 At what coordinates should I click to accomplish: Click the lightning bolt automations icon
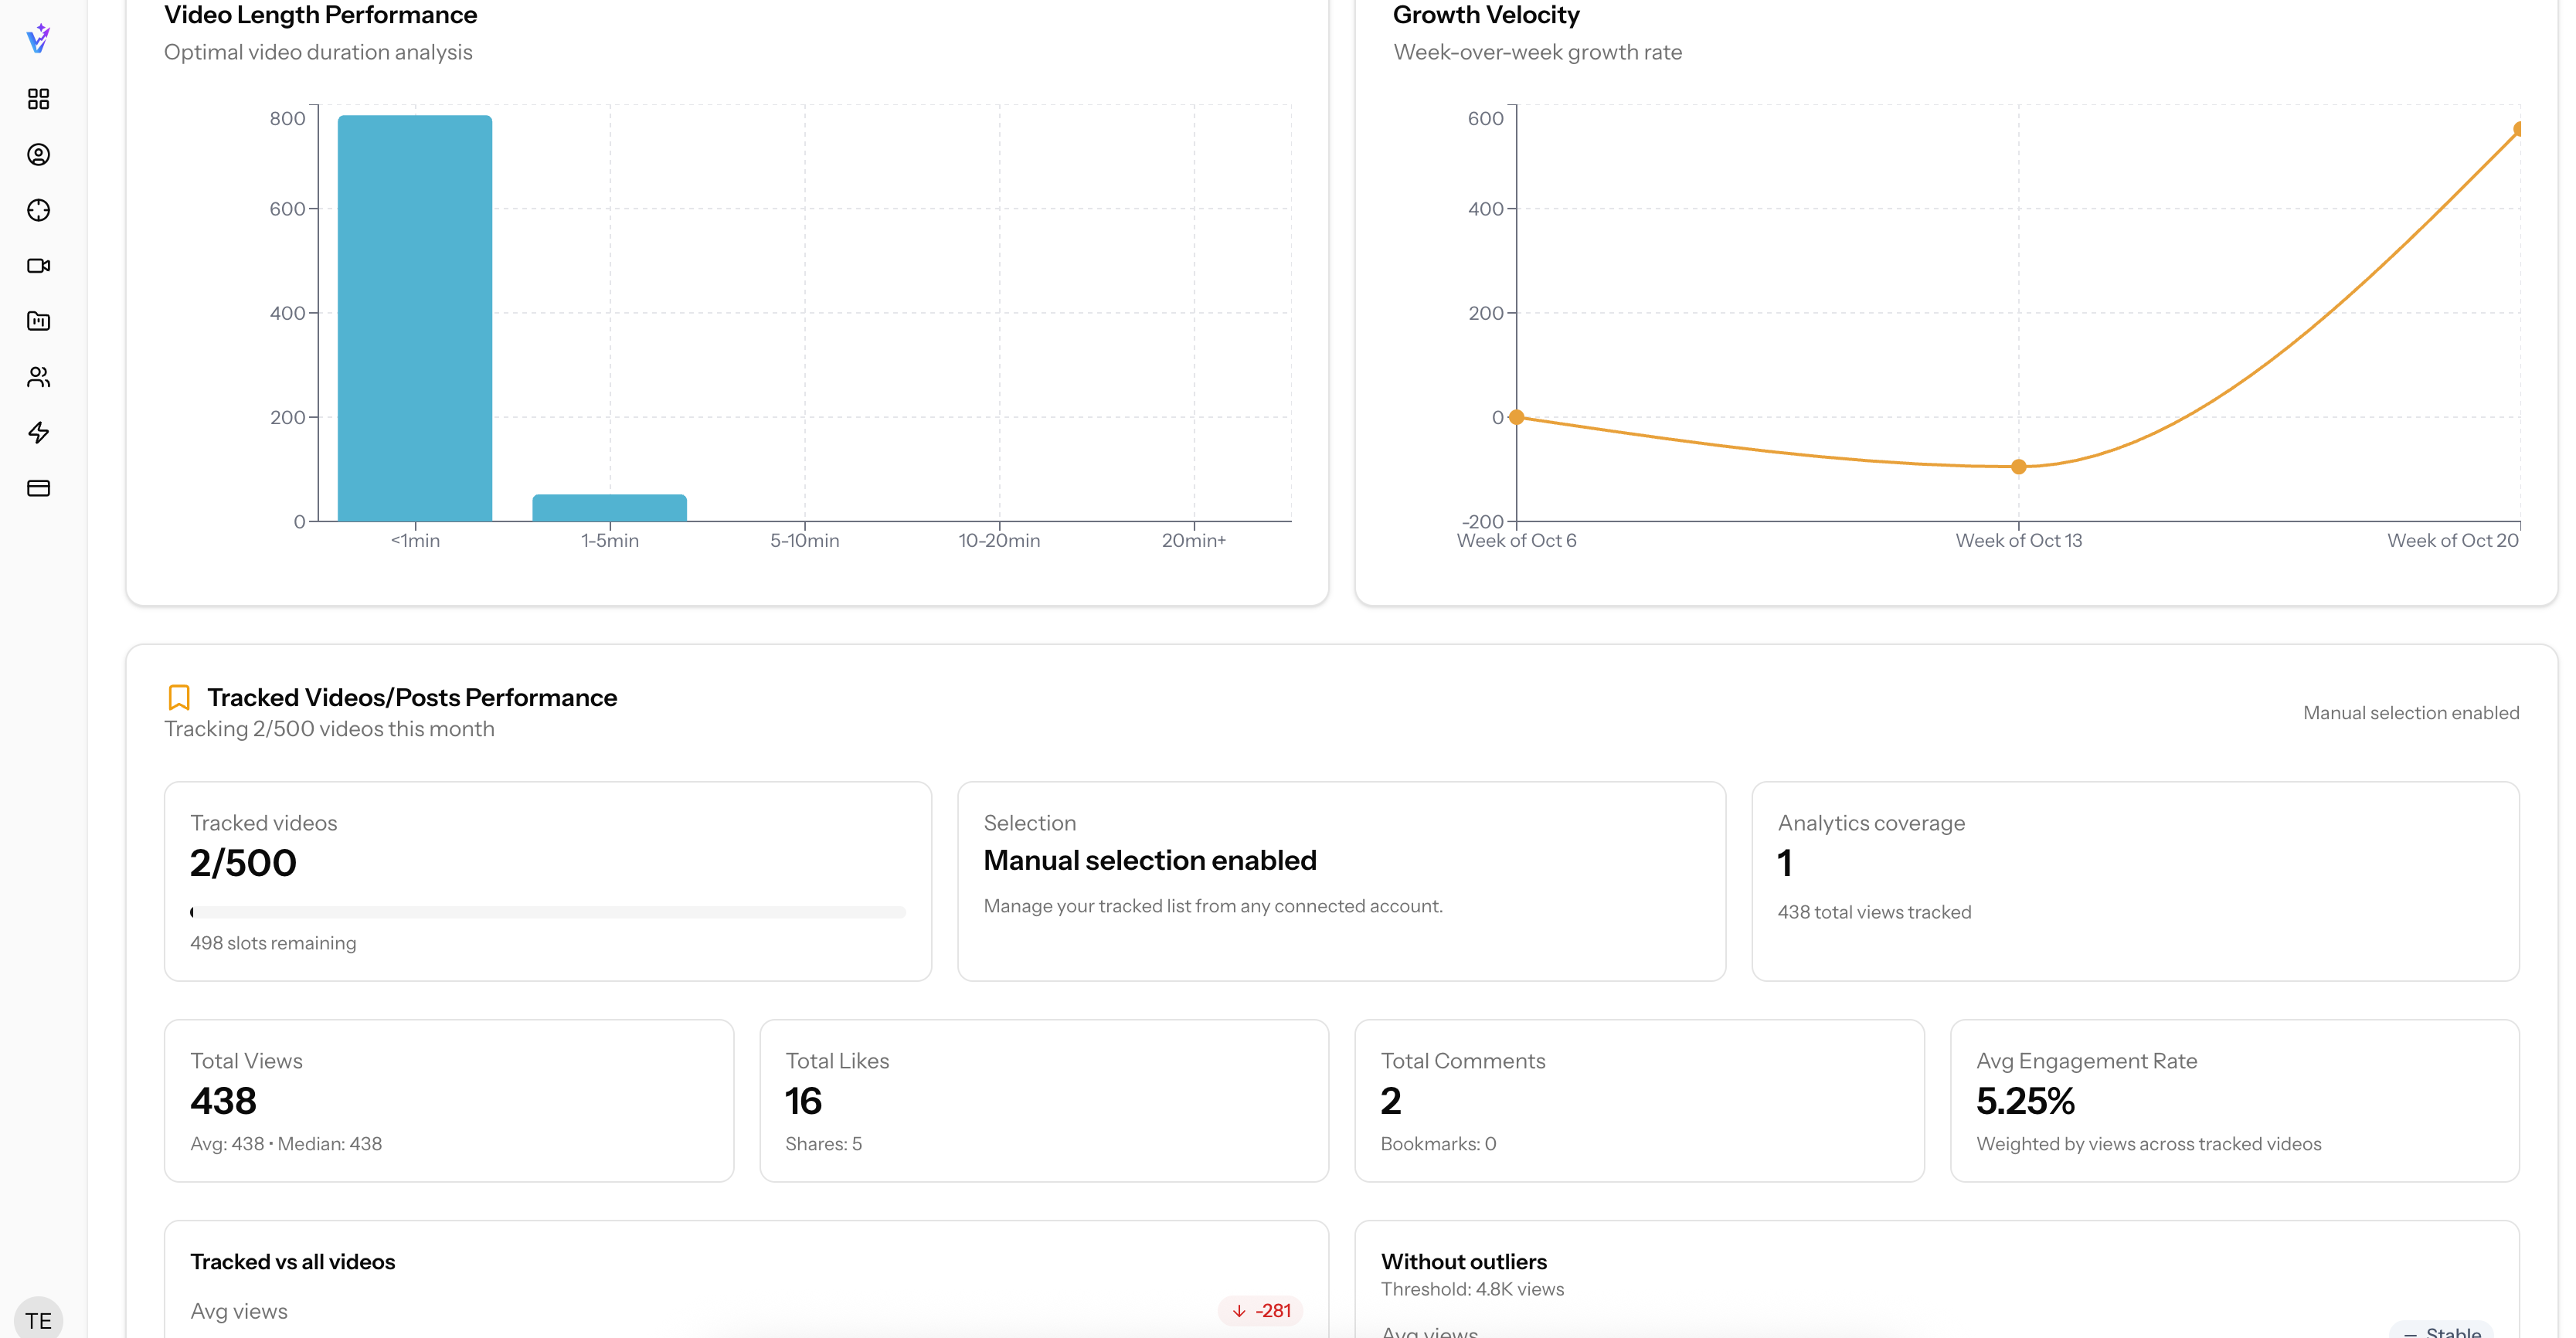click(38, 432)
